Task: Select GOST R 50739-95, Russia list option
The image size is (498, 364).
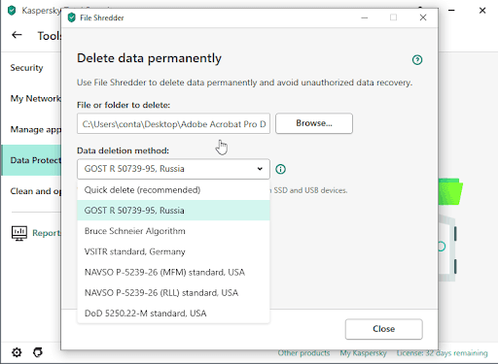Action: tap(173, 211)
